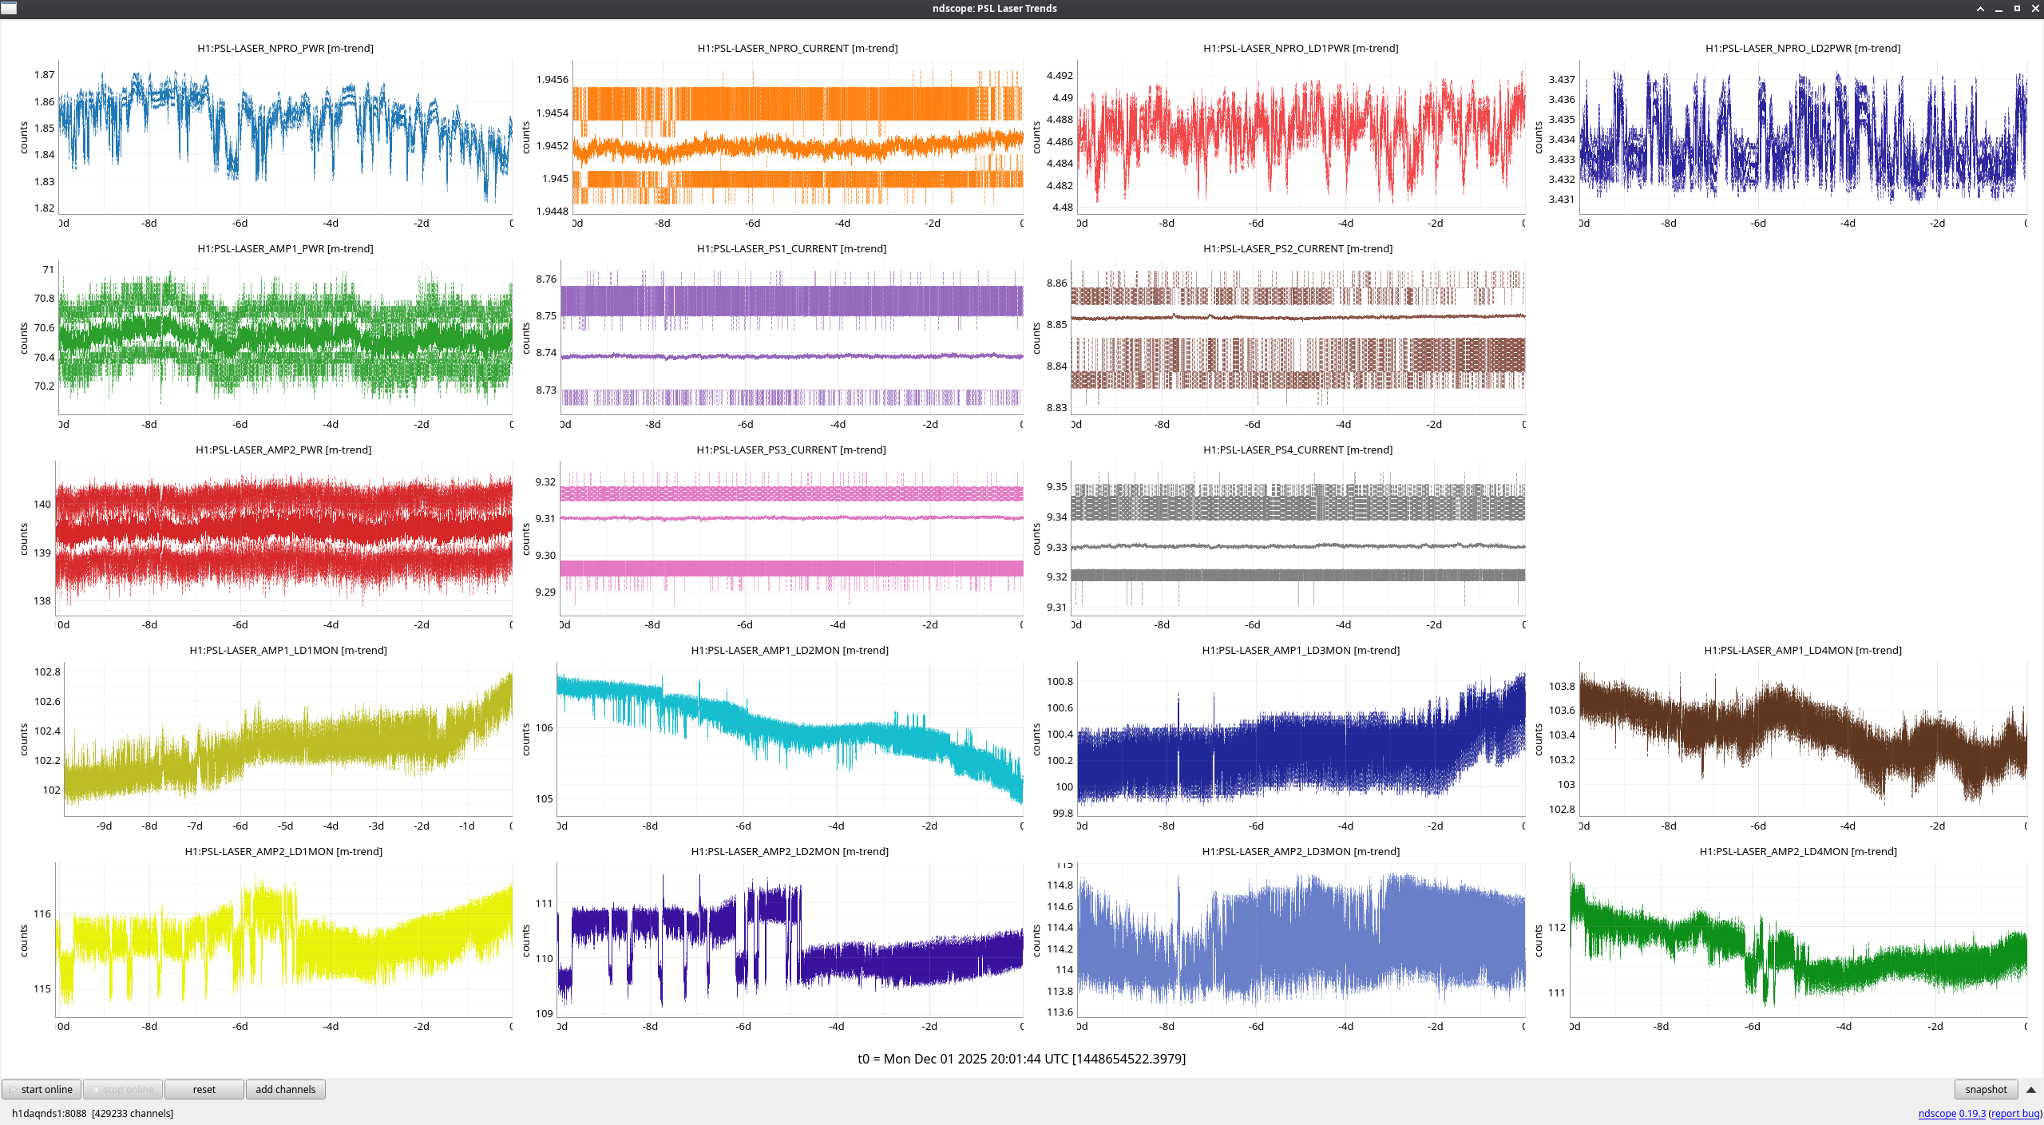The image size is (2044, 1125).
Task: Click the start online play button
Action: [42, 1089]
